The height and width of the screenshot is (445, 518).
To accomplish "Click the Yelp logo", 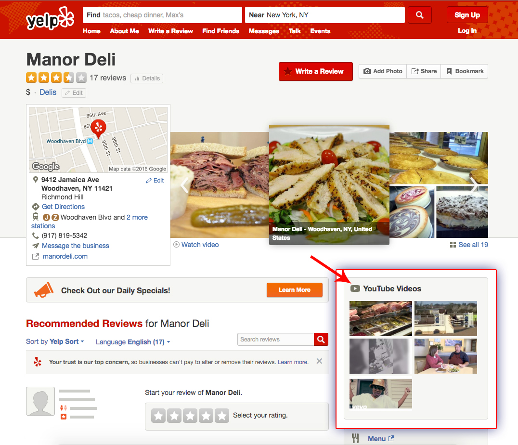I will tap(50, 19).
